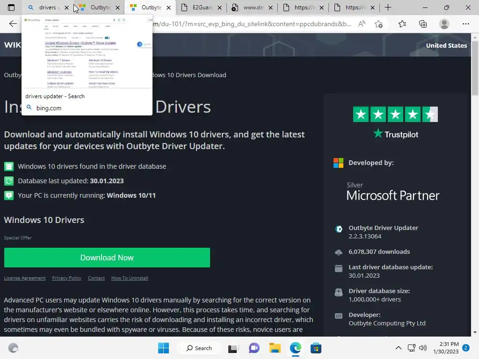Close the active Outbyte tab
Image resolution: width=479 pixels, height=359 pixels.
(x=168, y=8)
